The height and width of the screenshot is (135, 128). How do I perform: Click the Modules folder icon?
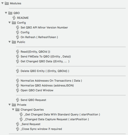pyautogui.click(x=7, y=3)
